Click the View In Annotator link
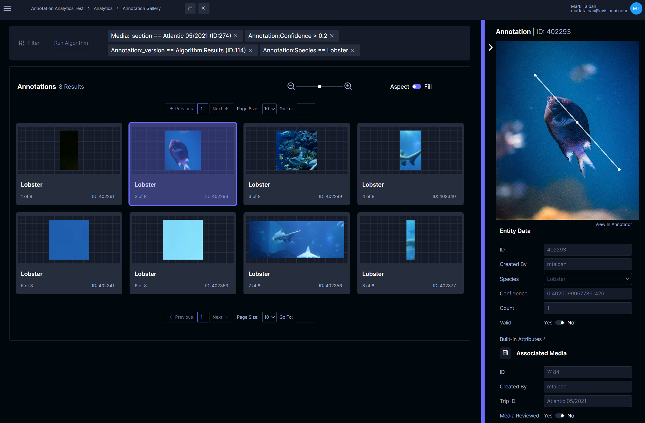 click(x=613, y=224)
